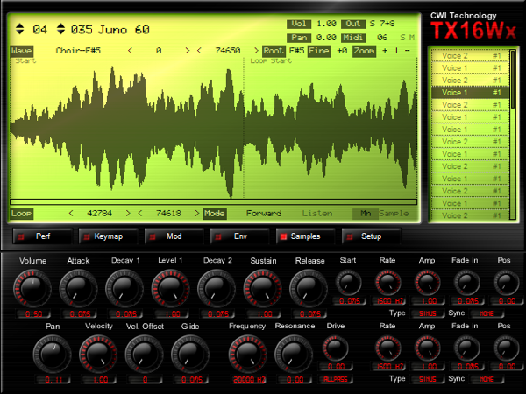Click the zoom reset exclamation button
The width and height of the screenshot is (526, 394).
396,51
